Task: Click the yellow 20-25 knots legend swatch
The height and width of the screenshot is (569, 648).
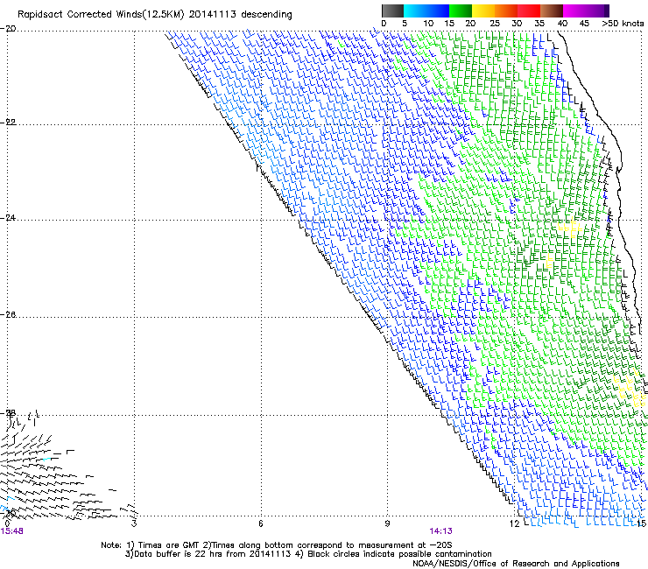Action: tap(483, 11)
